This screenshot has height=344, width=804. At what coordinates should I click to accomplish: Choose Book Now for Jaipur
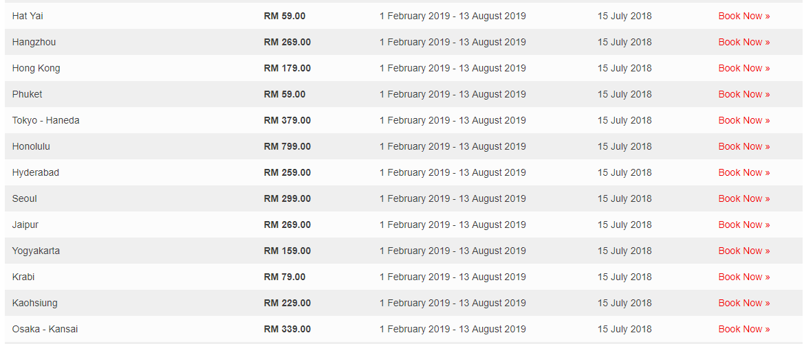coord(743,225)
